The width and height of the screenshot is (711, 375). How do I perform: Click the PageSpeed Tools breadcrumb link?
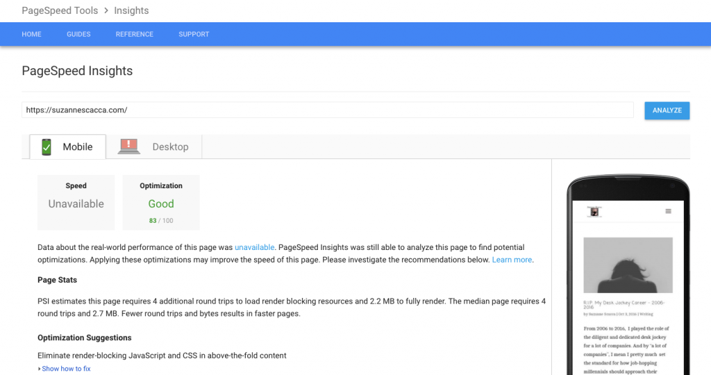pyautogui.click(x=60, y=10)
